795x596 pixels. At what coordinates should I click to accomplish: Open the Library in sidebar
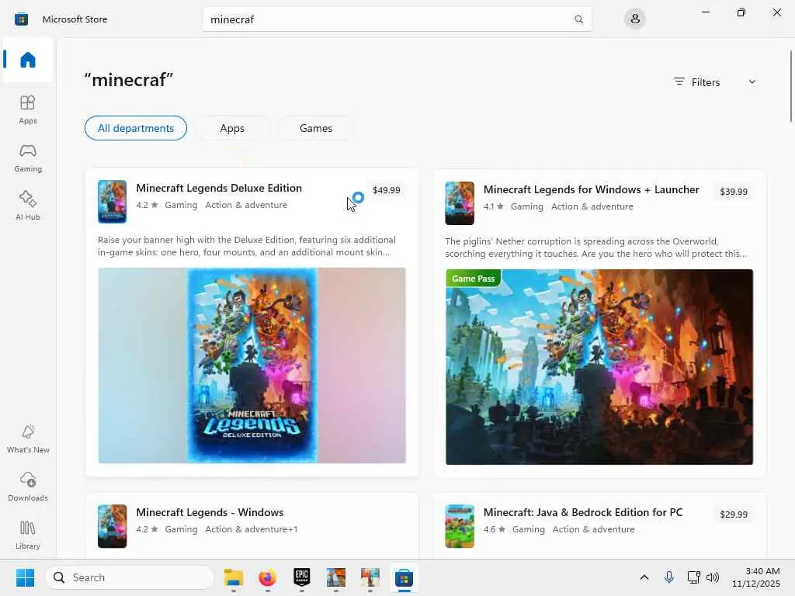28,535
